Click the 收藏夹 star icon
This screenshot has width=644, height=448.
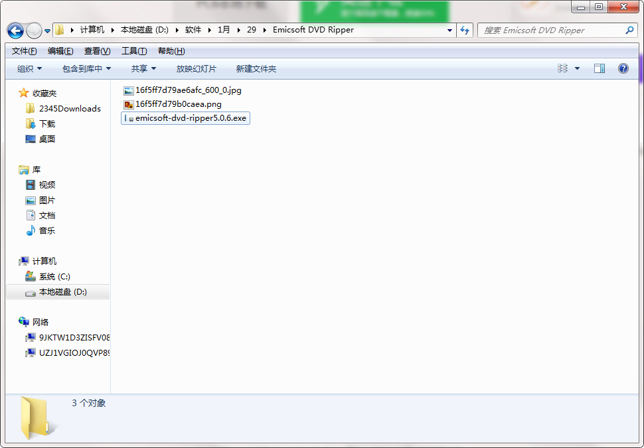(x=23, y=93)
